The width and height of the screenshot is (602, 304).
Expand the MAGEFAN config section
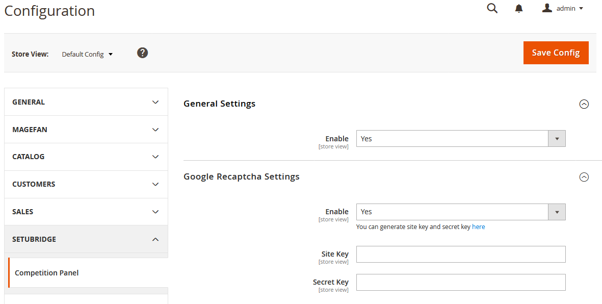tap(86, 130)
